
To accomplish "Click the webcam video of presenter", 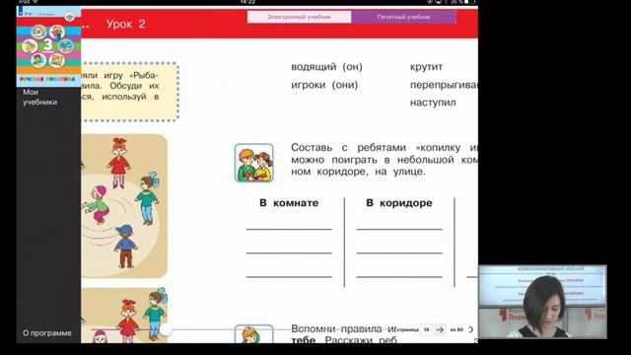I will click(542, 302).
